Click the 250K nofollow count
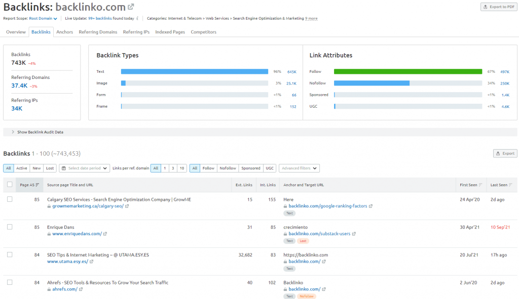 [505, 83]
